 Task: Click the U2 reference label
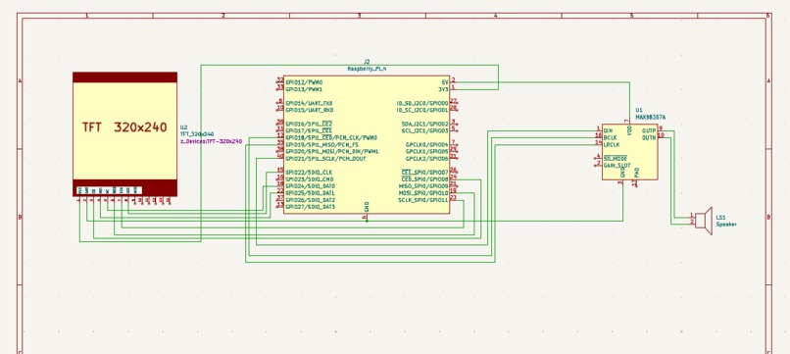pos(183,127)
